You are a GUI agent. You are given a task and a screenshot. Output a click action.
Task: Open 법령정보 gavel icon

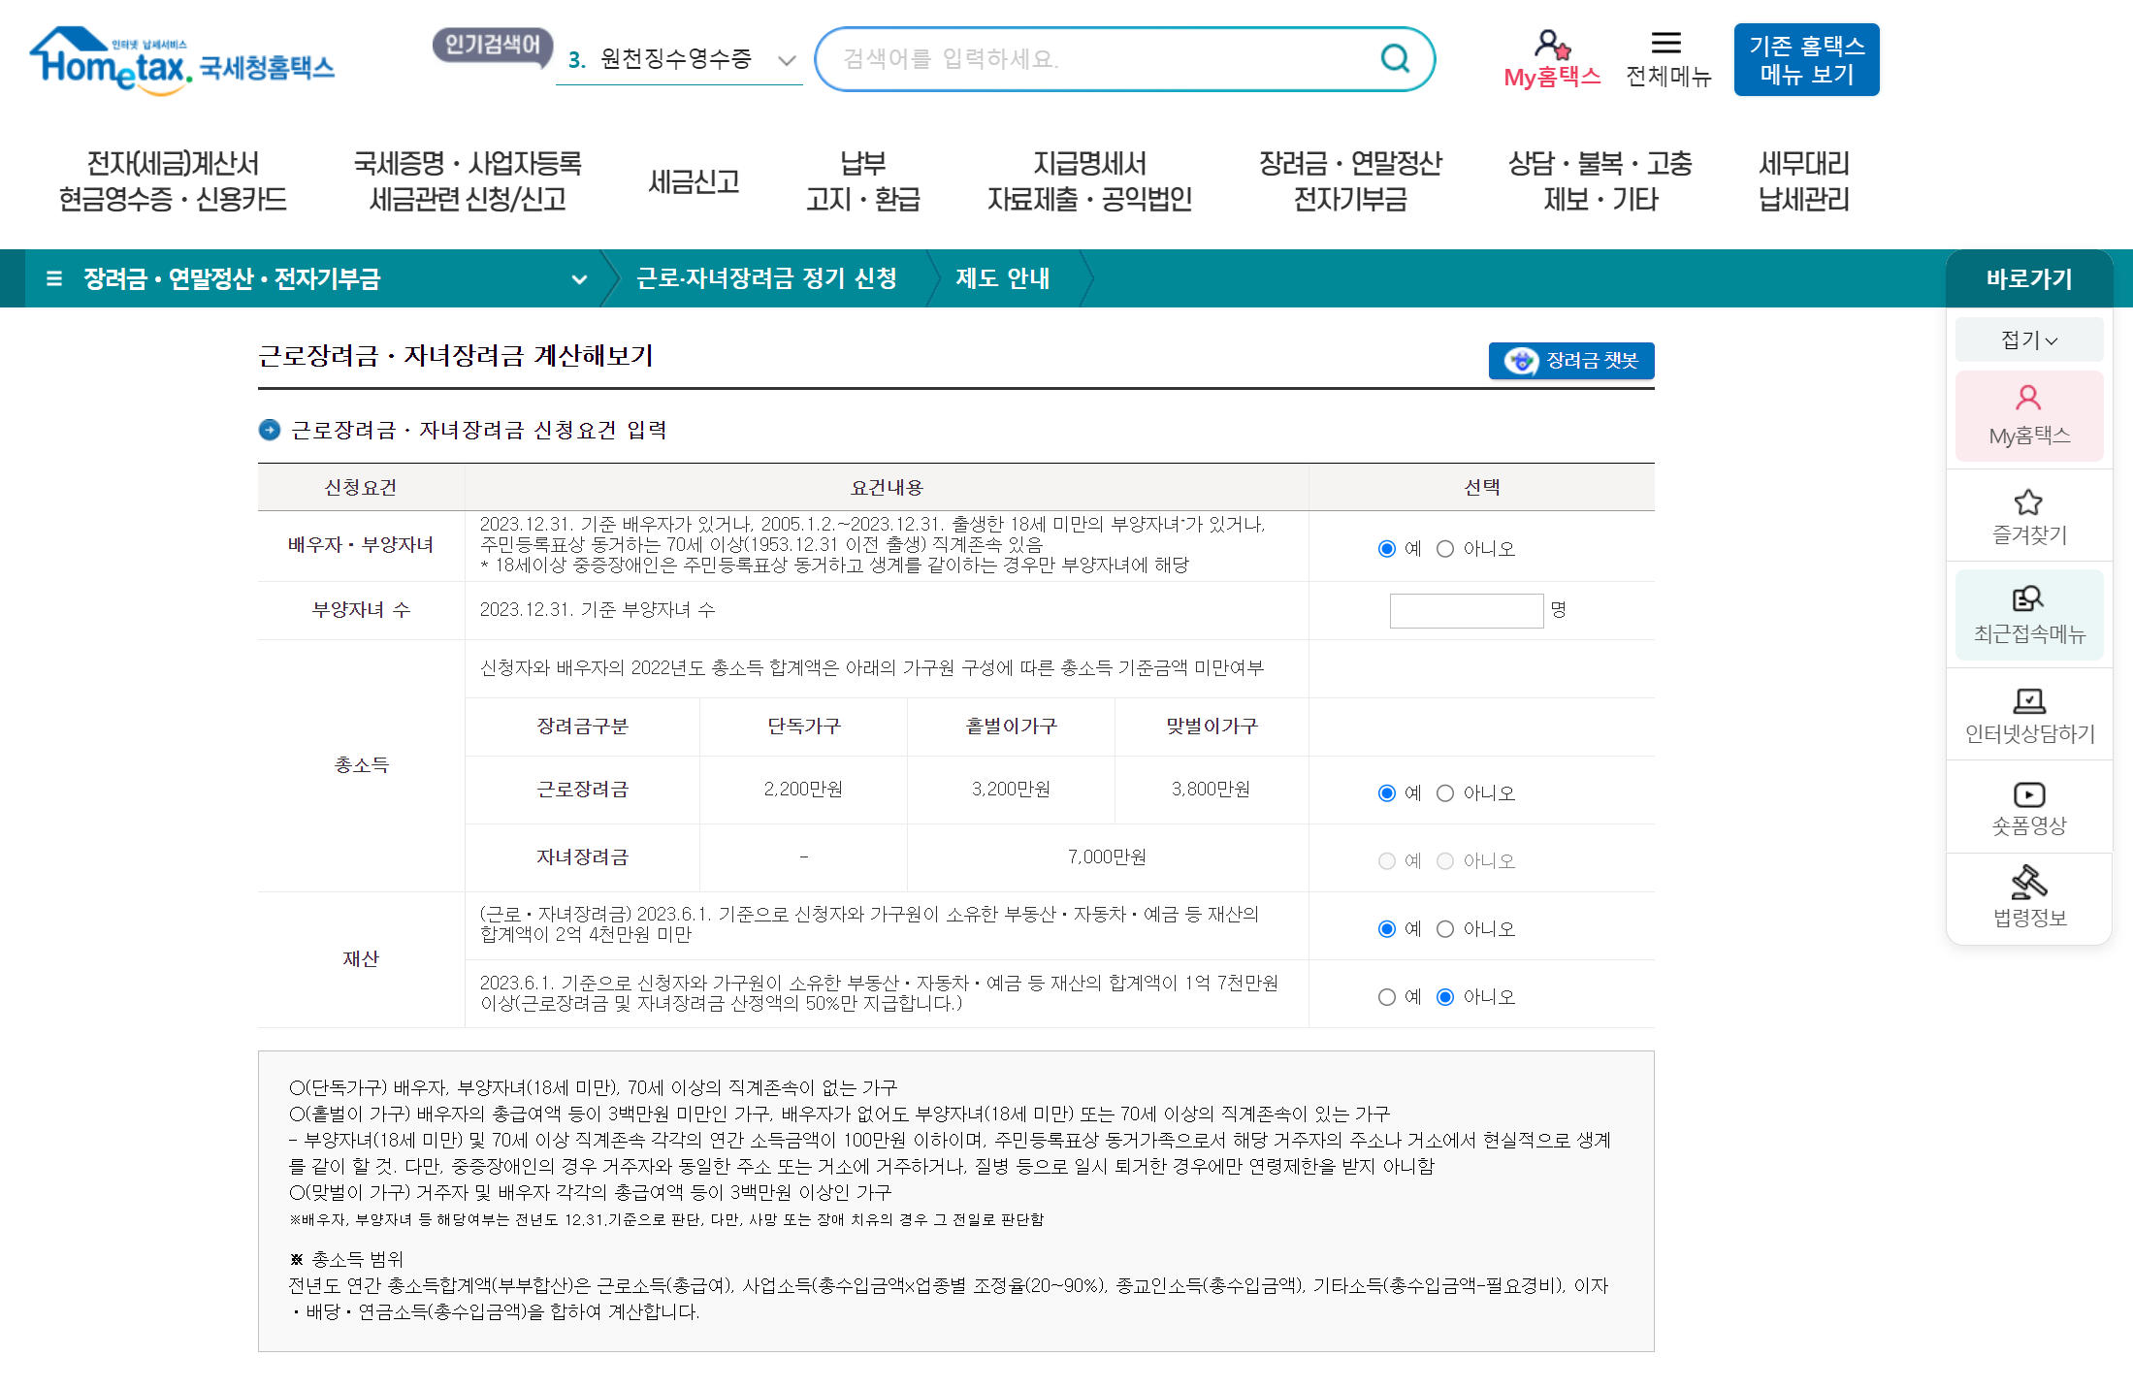(x=2028, y=883)
